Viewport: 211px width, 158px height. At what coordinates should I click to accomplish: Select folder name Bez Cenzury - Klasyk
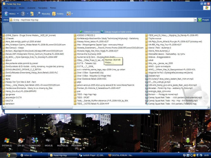[15, 48]
